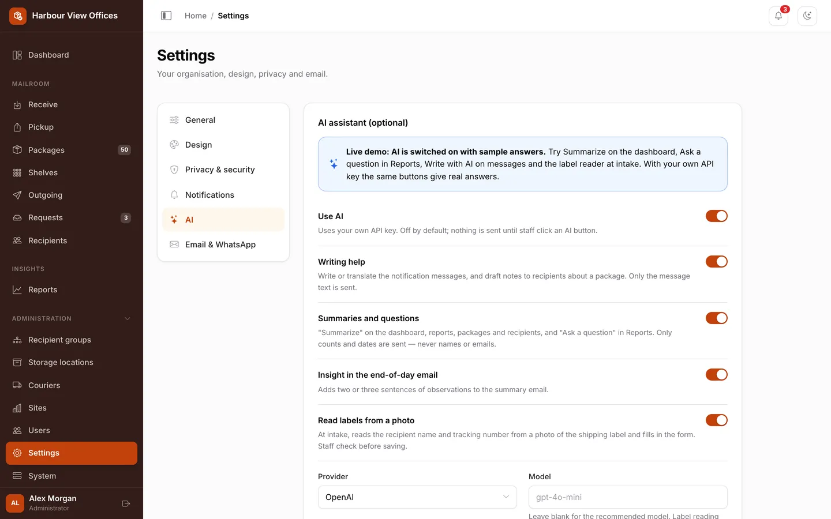Click the Reports chart icon
Screen dimensions: 831x519
click(x=17, y=290)
